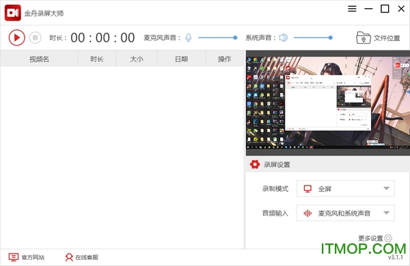Click the 视频名 column header
The image size is (410, 266).
39,59
